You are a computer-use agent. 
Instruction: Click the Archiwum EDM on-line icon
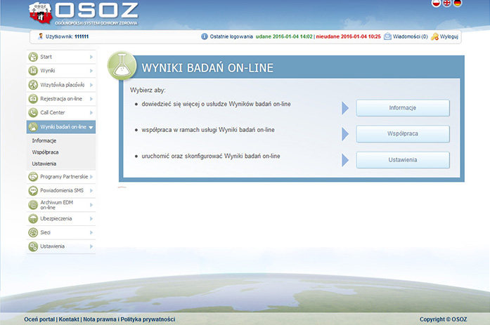coord(33,205)
